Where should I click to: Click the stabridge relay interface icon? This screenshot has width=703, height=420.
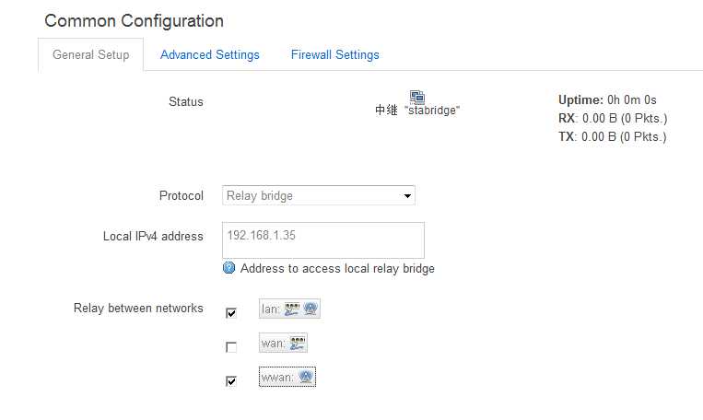[417, 97]
